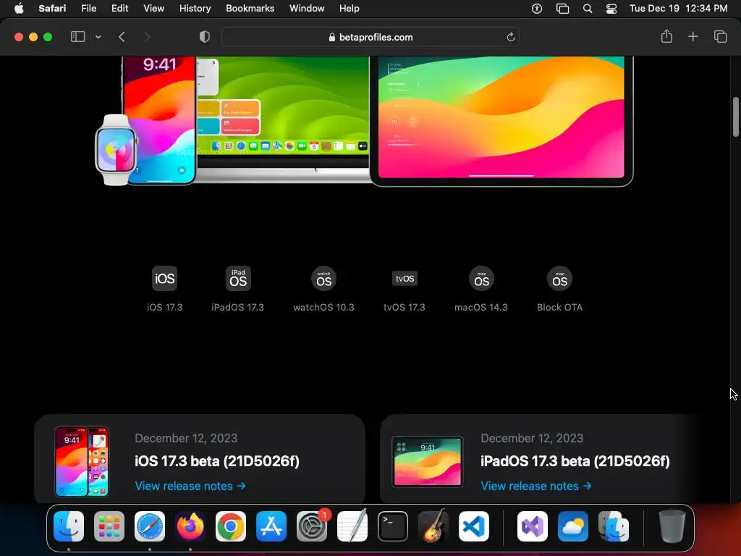
Task: Open the iOS 17.3 profile icon
Action: click(x=164, y=279)
